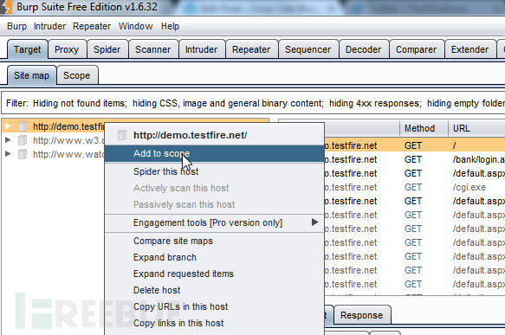Open the Intruder menu in menu bar
Image resolution: width=505 pixels, height=335 pixels.
pos(49,26)
